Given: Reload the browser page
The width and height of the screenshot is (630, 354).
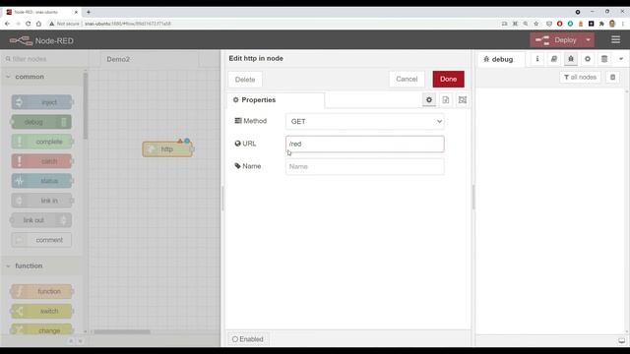Looking at the screenshot, I should point(29,24).
